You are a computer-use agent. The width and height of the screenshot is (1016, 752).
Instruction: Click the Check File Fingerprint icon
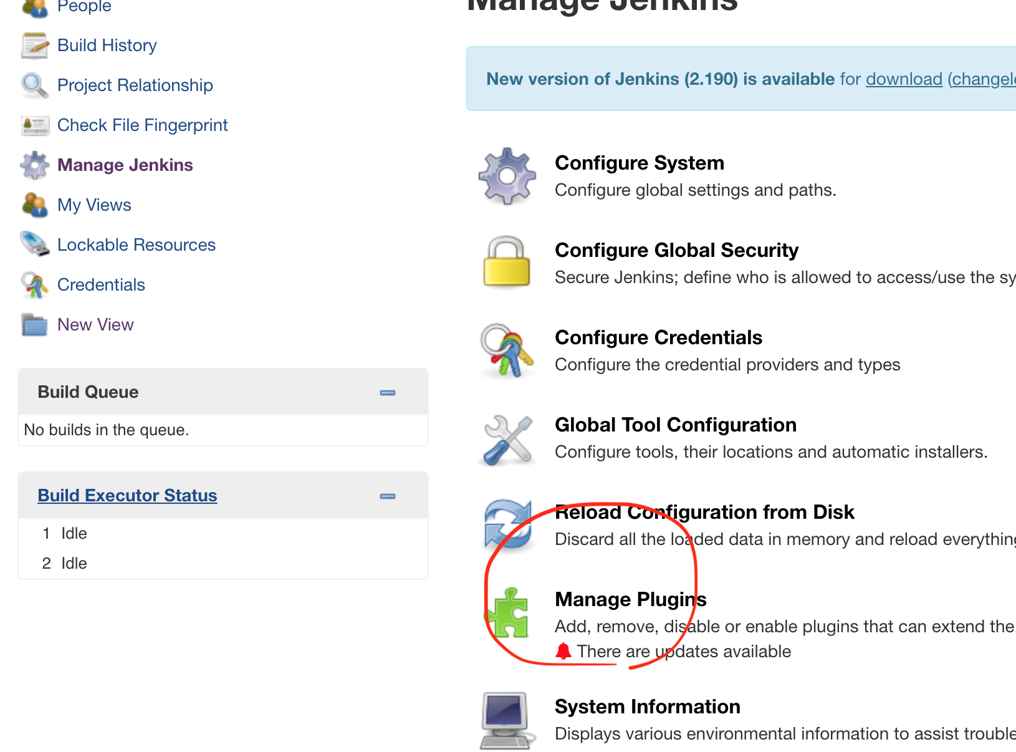pyautogui.click(x=35, y=125)
